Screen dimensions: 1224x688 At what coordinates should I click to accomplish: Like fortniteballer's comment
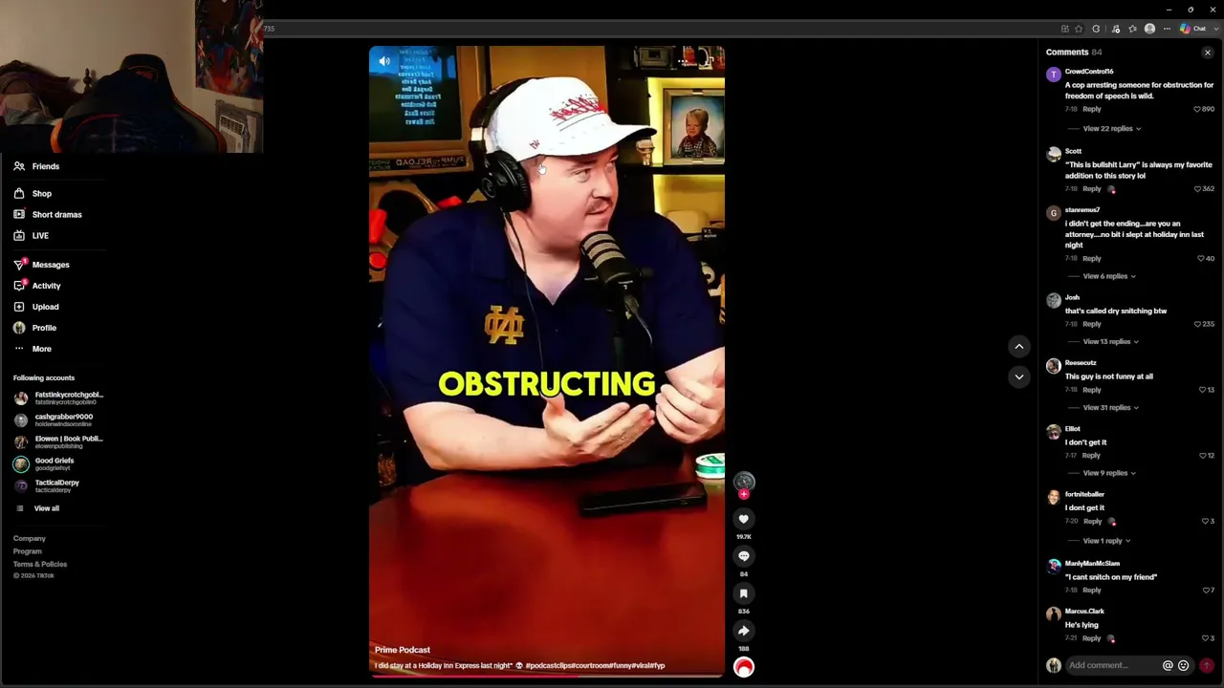click(x=1205, y=522)
